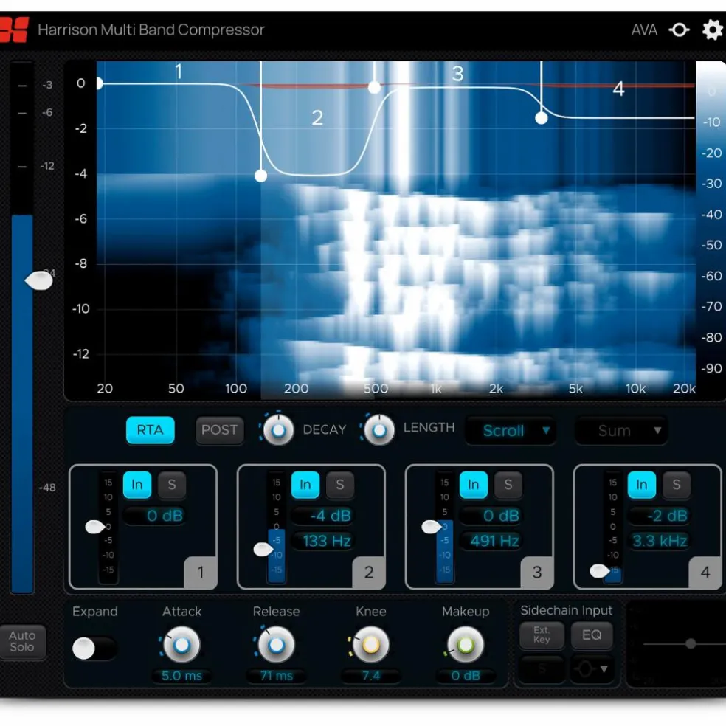Click the Makeup value 0 dB

[466, 676]
